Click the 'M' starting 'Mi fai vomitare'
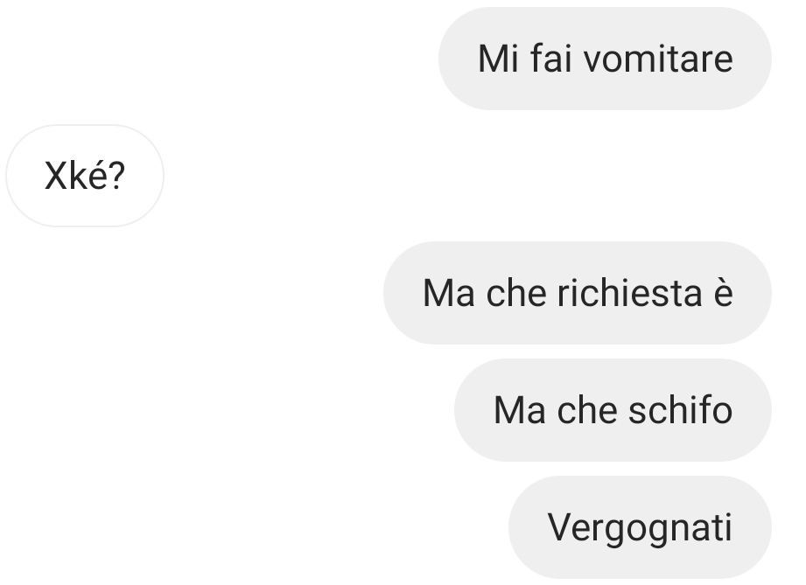 (492, 59)
